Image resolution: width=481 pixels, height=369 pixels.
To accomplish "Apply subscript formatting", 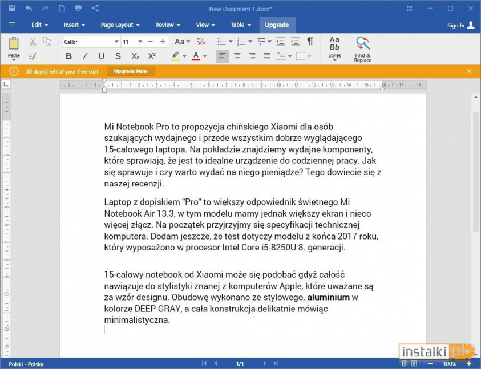I will [x=135, y=56].
